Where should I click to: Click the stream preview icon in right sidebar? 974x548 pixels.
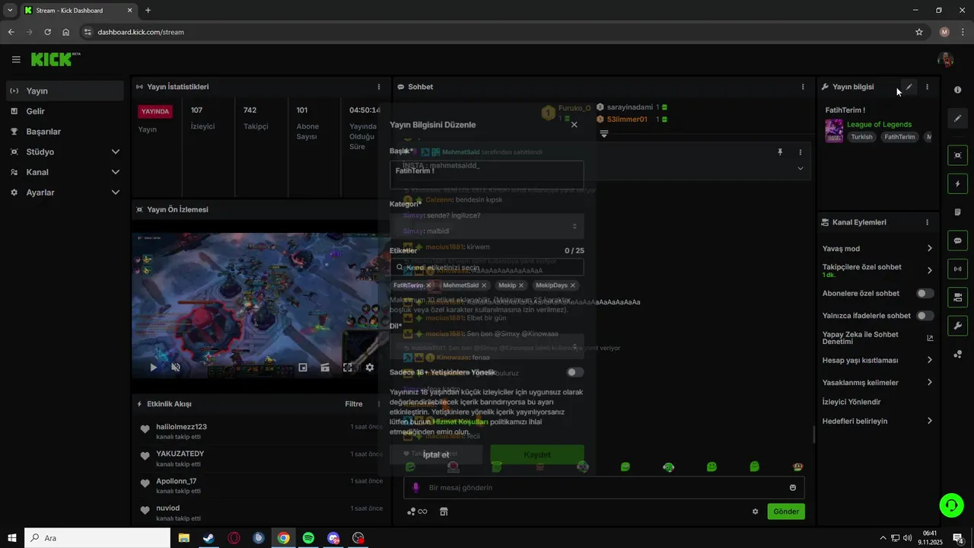point(957,155)
